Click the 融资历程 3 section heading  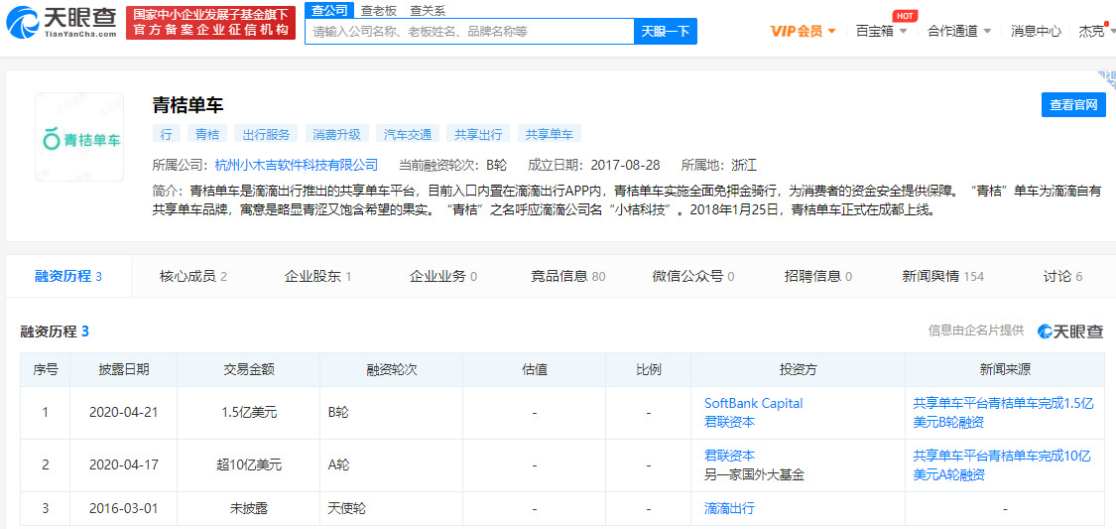click(55, 331)
